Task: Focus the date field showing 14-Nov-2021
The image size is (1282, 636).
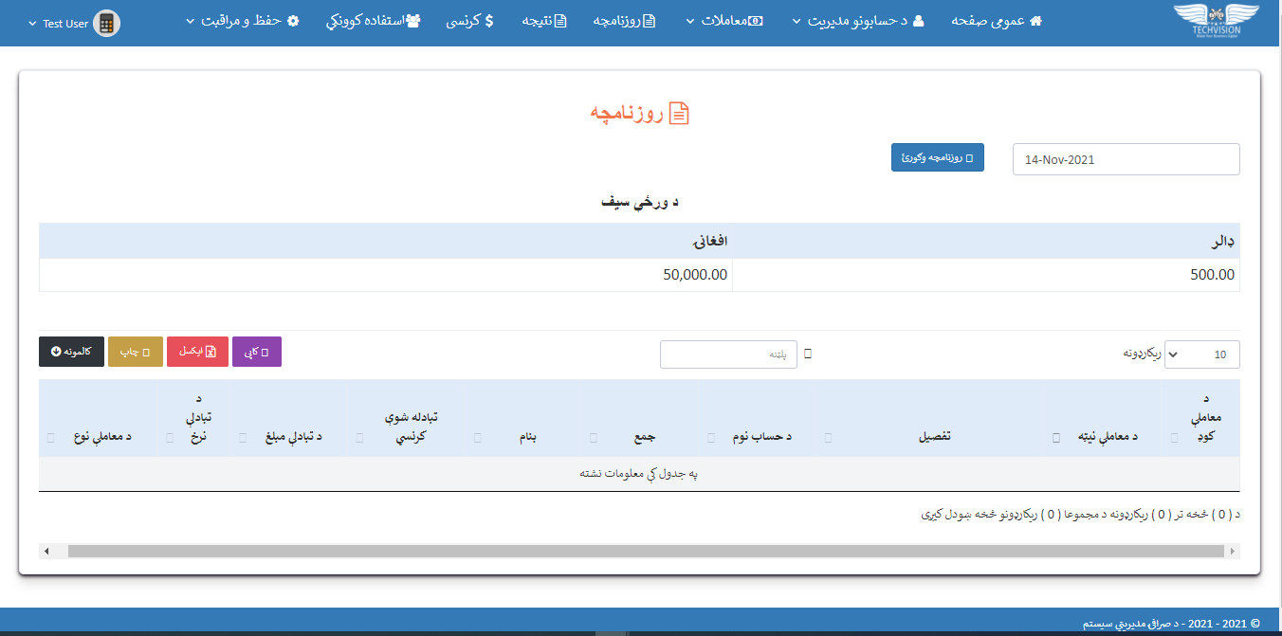Action: (x=1126, y=159)
